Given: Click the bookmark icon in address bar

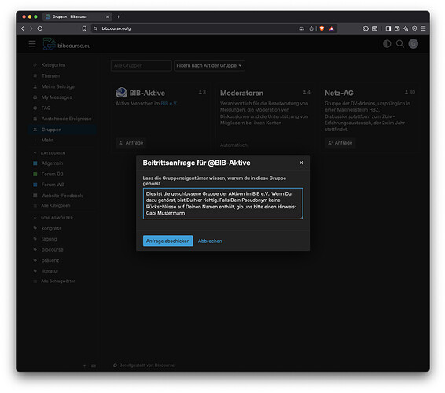Looking at the screenshot, I should click(84, 28).
